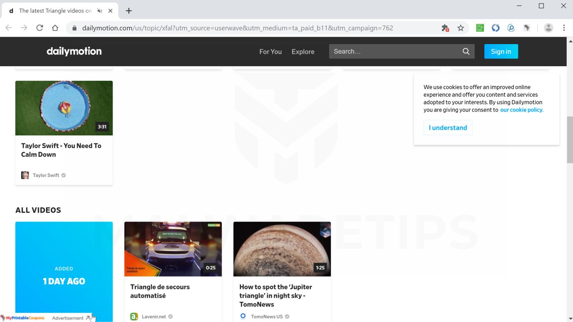Select the Dailymotion tab title
Viewport: 573px width, 322px height.
55,11
